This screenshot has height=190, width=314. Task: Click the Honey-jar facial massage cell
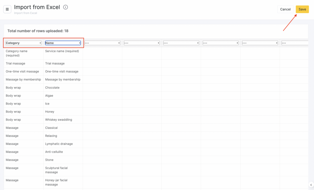[56, 182]
